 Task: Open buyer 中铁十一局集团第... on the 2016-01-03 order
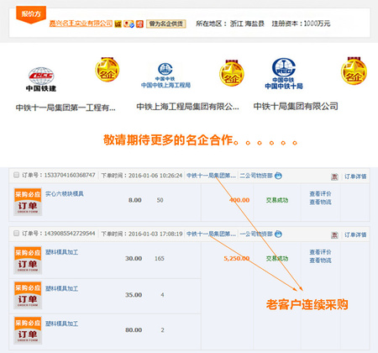pyautogui.click(x=211, y=234)
